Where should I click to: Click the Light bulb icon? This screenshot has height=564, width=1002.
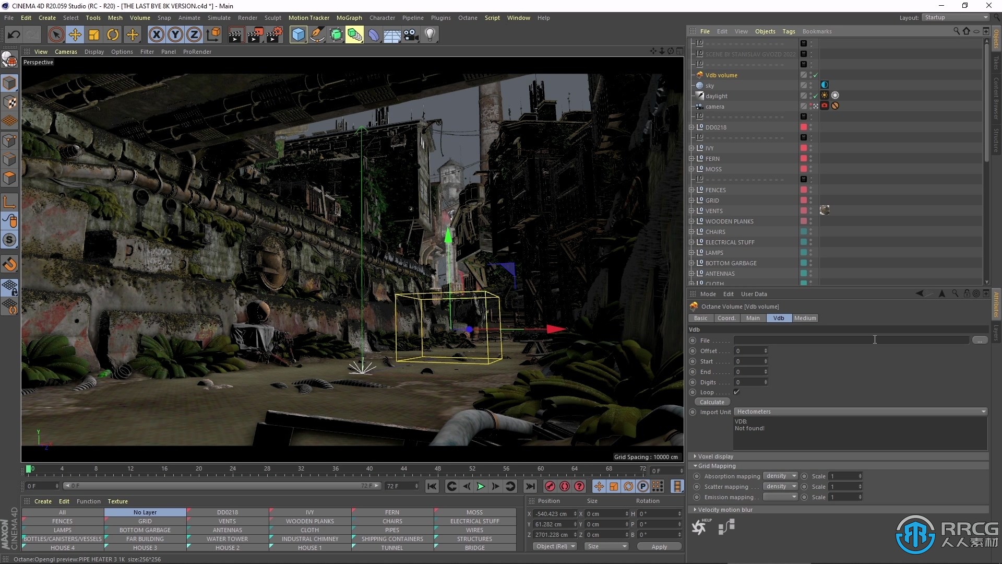point(430,35)
